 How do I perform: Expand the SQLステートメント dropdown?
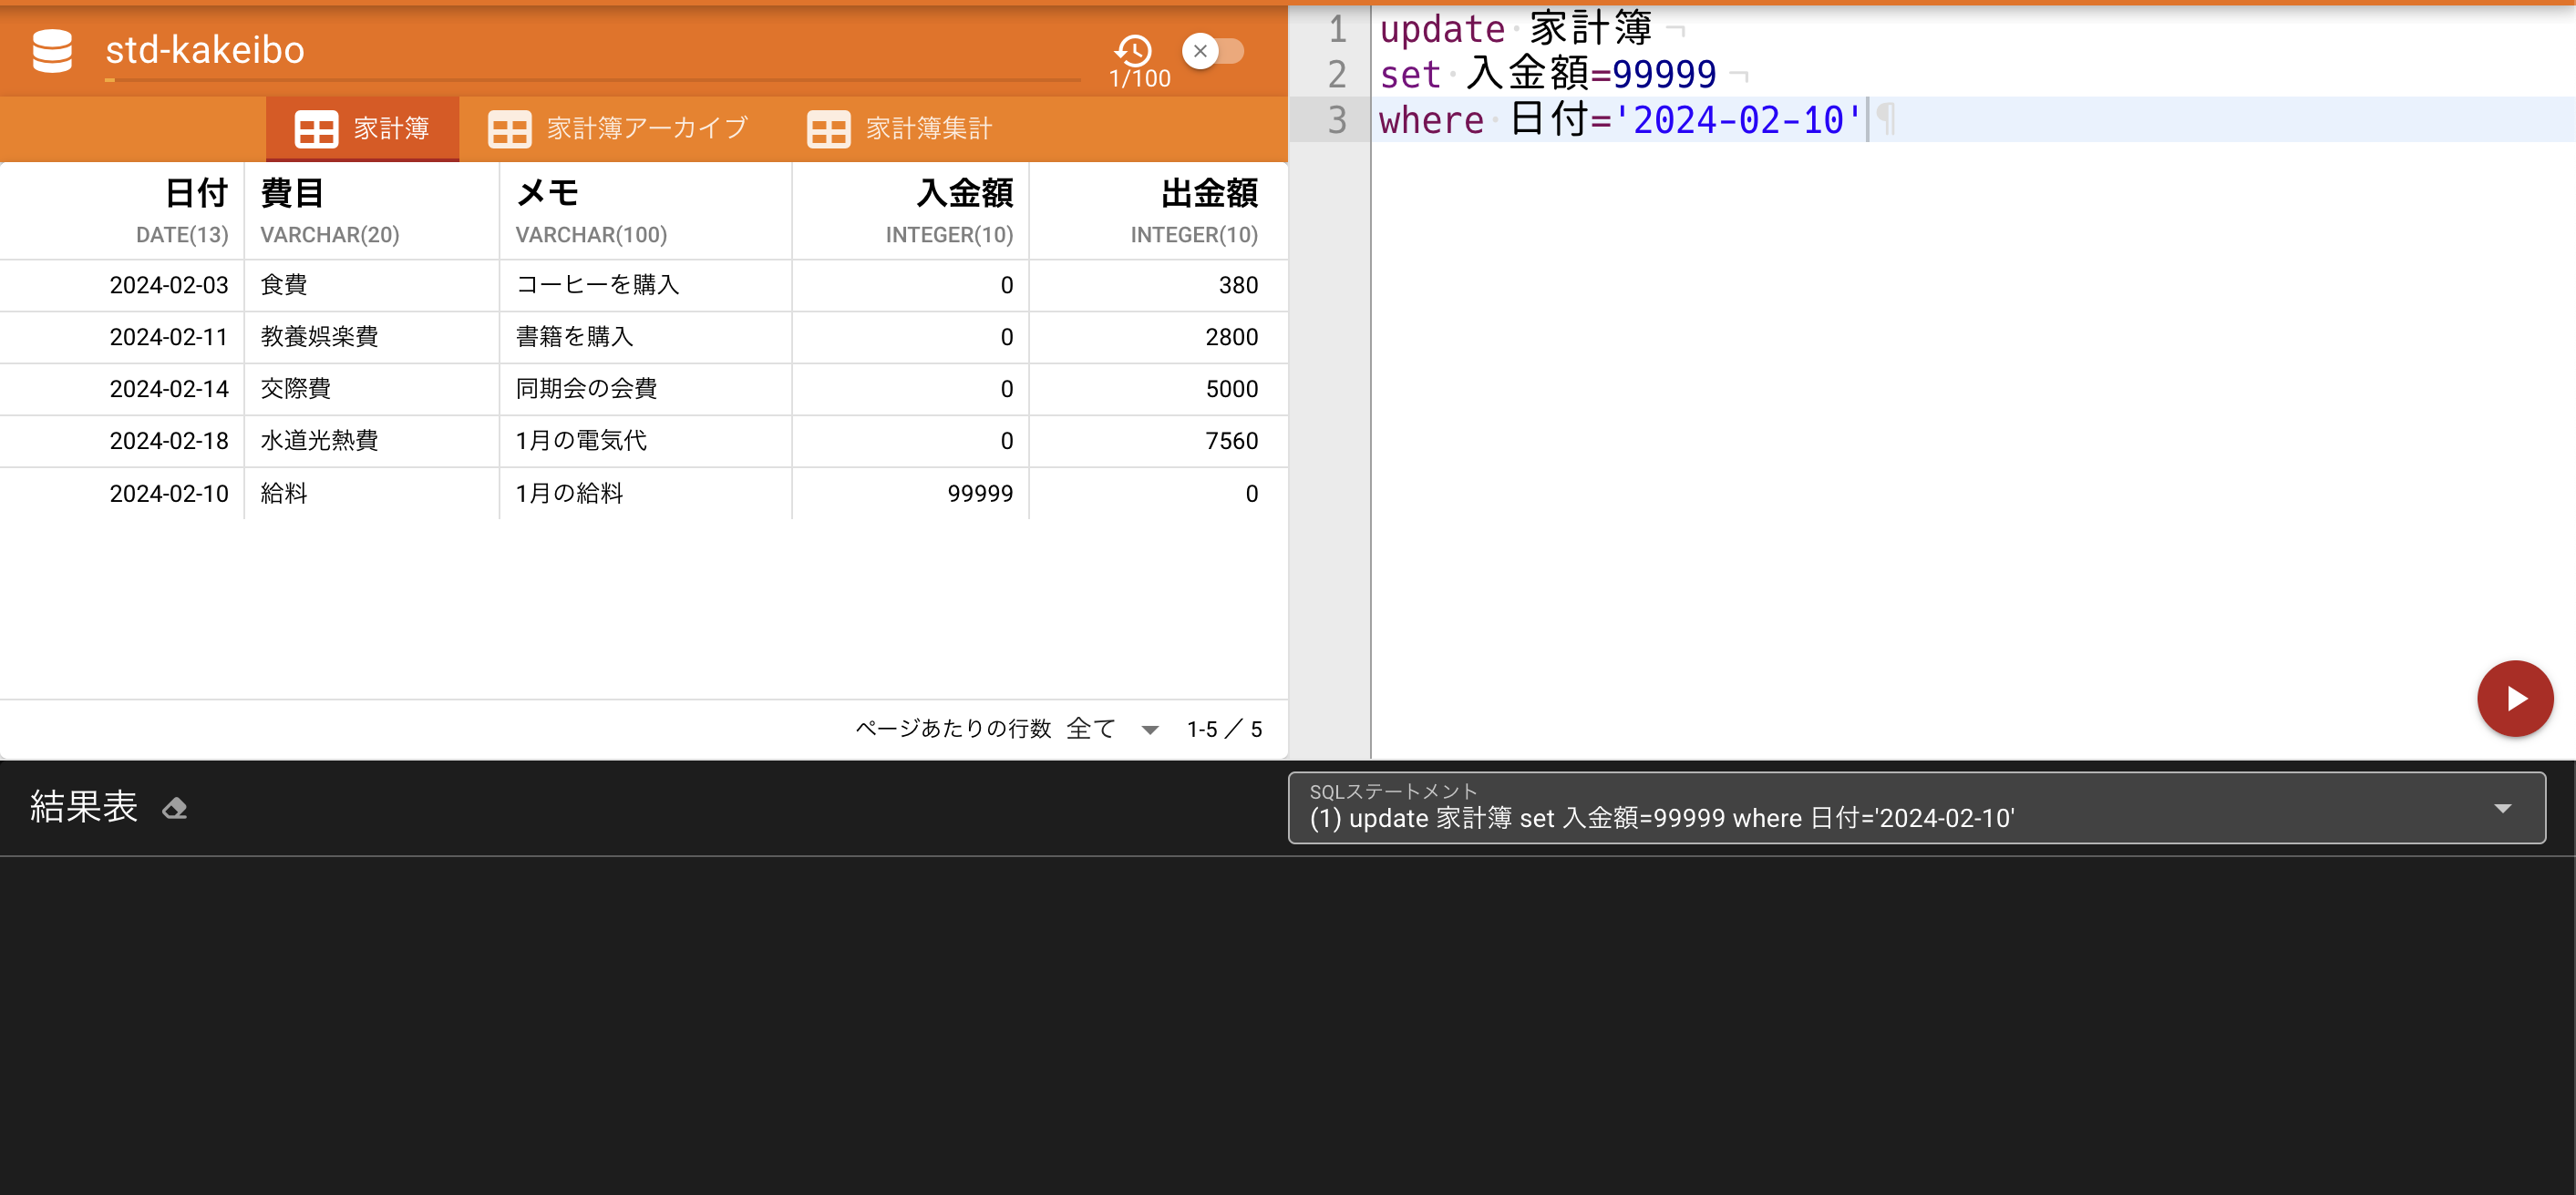tap(2502, 807)
